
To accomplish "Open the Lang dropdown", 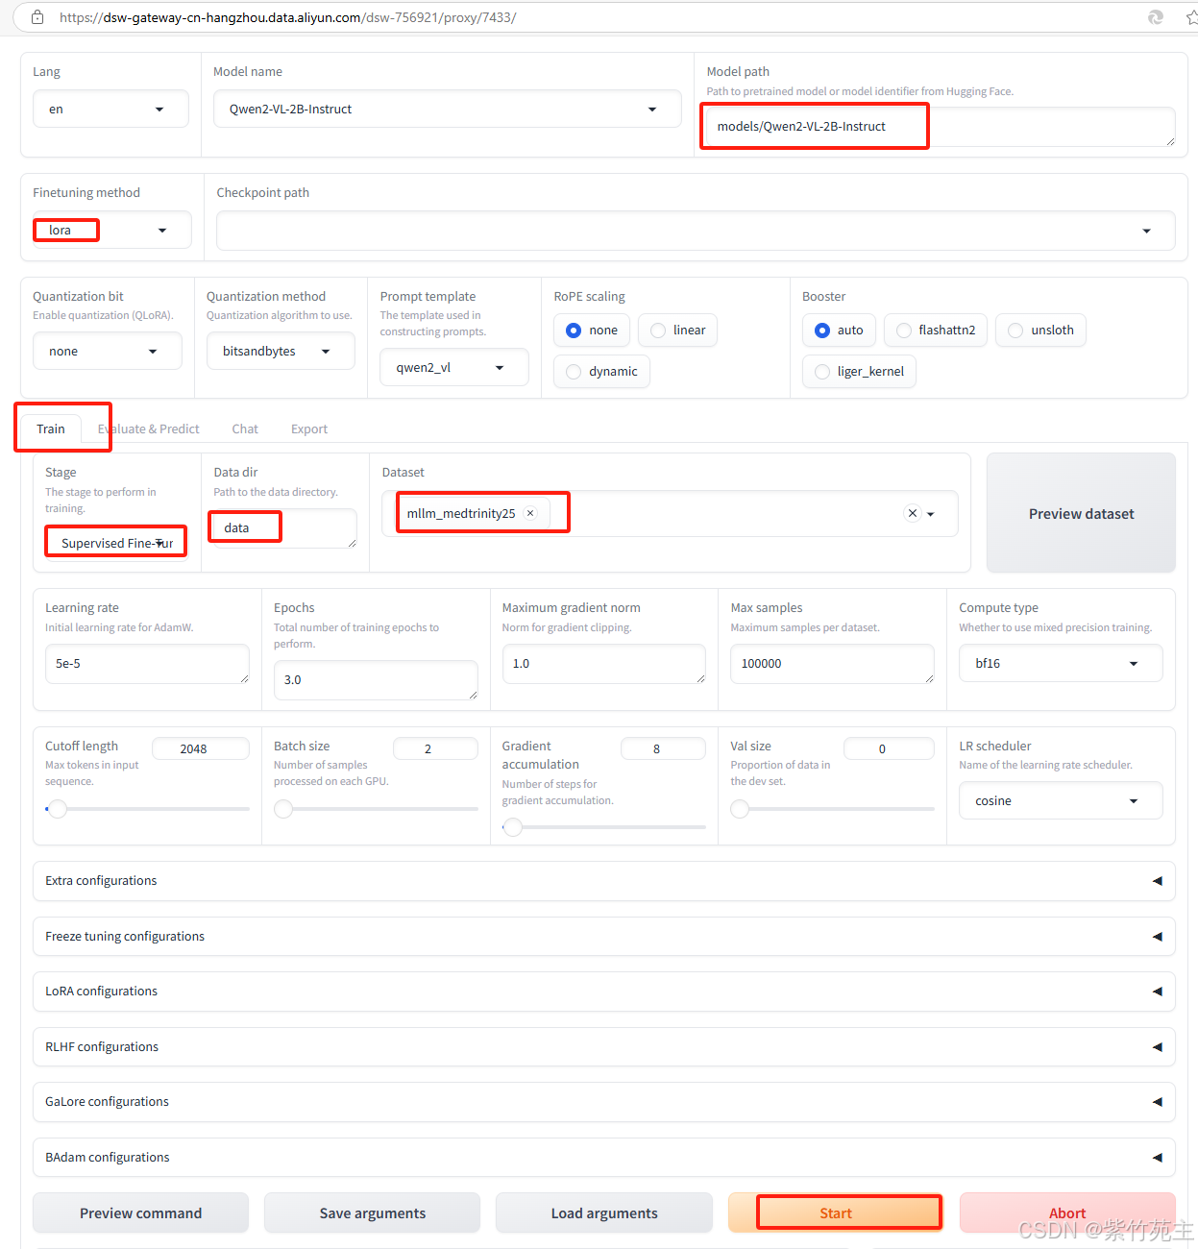I will [x=110, y=110].
